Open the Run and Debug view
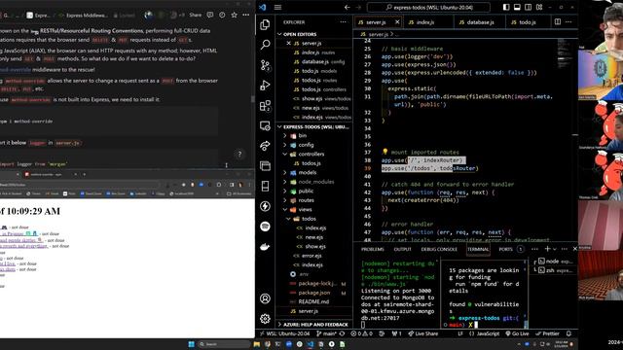The width and height of the screenshot is (623, 350). (x=265, y=85)
